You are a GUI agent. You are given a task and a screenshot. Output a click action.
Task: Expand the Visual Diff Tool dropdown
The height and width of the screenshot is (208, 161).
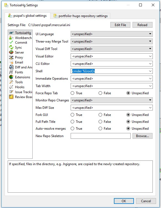point(111,49)
